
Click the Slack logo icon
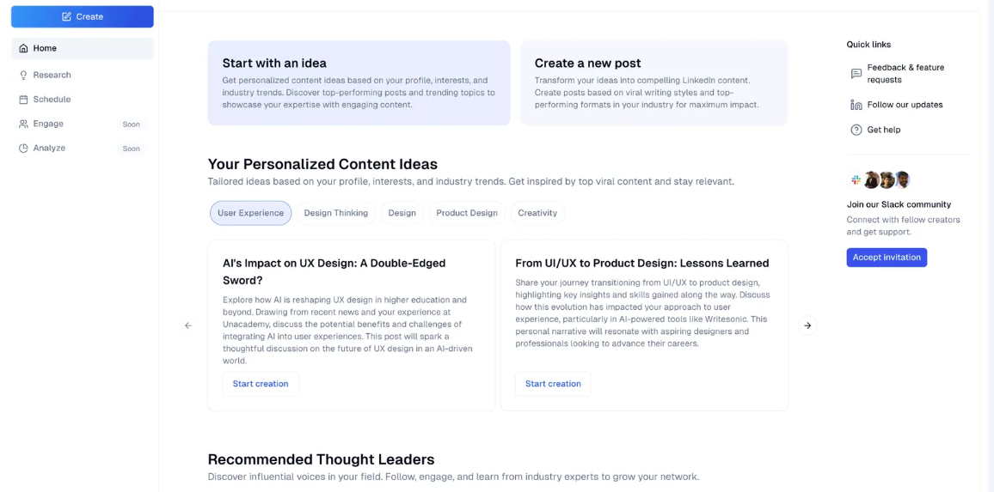pos(856,179)
